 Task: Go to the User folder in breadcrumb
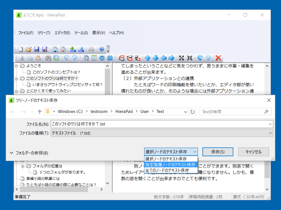coord(144,112)
